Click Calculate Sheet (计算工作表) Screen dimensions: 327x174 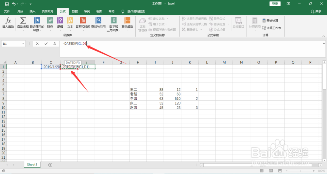271,28
